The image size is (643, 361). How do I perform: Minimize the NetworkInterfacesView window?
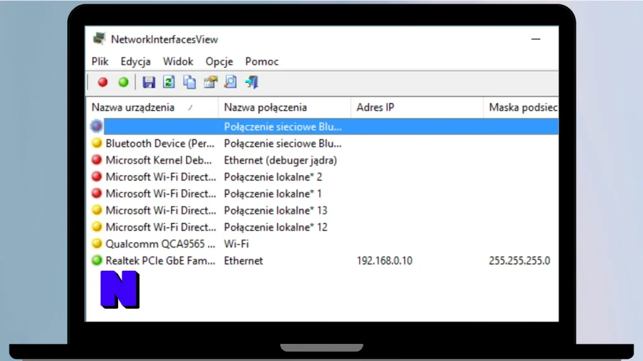coord(536,39)
